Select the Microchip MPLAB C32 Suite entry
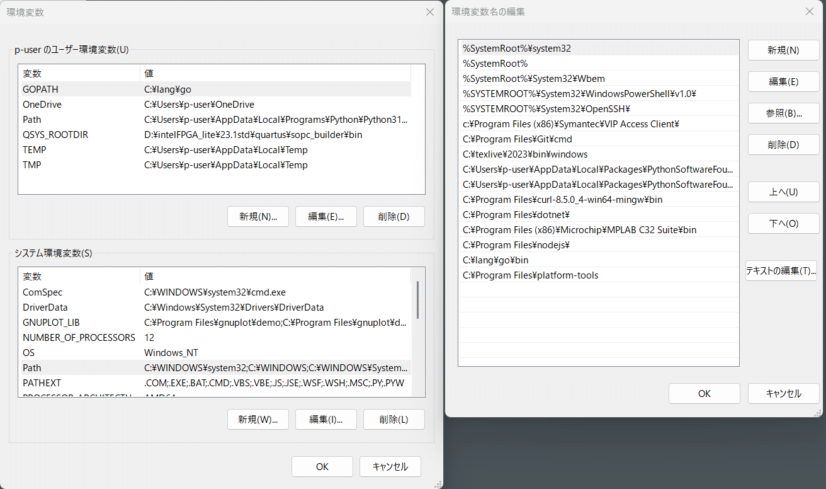The image size is (826, 489). click(598, 229)
